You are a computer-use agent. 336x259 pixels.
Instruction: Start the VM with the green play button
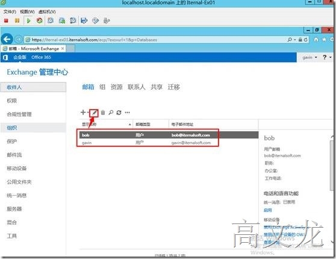pos(28,21)
